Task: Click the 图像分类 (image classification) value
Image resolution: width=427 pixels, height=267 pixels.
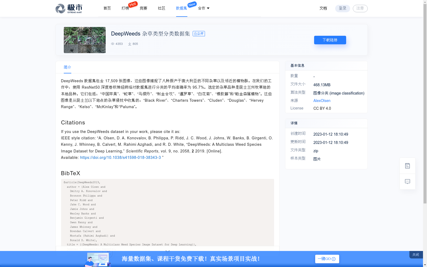Action: [339, 93]
